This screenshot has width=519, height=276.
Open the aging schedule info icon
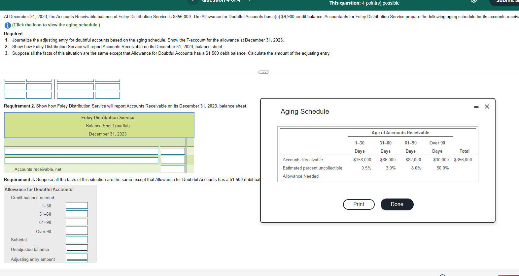(x=7, y=25)
